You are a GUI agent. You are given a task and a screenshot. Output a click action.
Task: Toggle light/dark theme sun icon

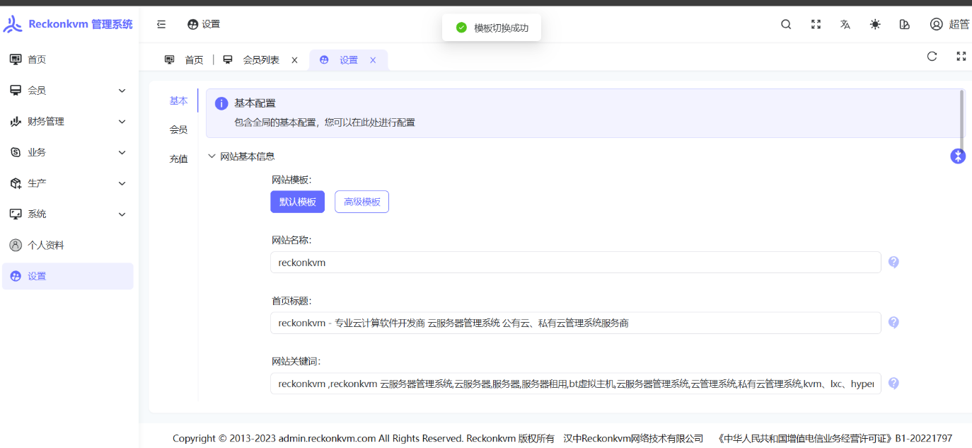coord(875,24)
